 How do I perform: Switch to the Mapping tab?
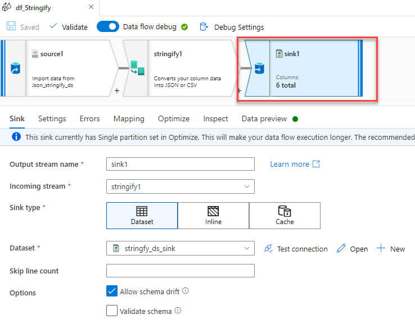click(x=129, y=118)
